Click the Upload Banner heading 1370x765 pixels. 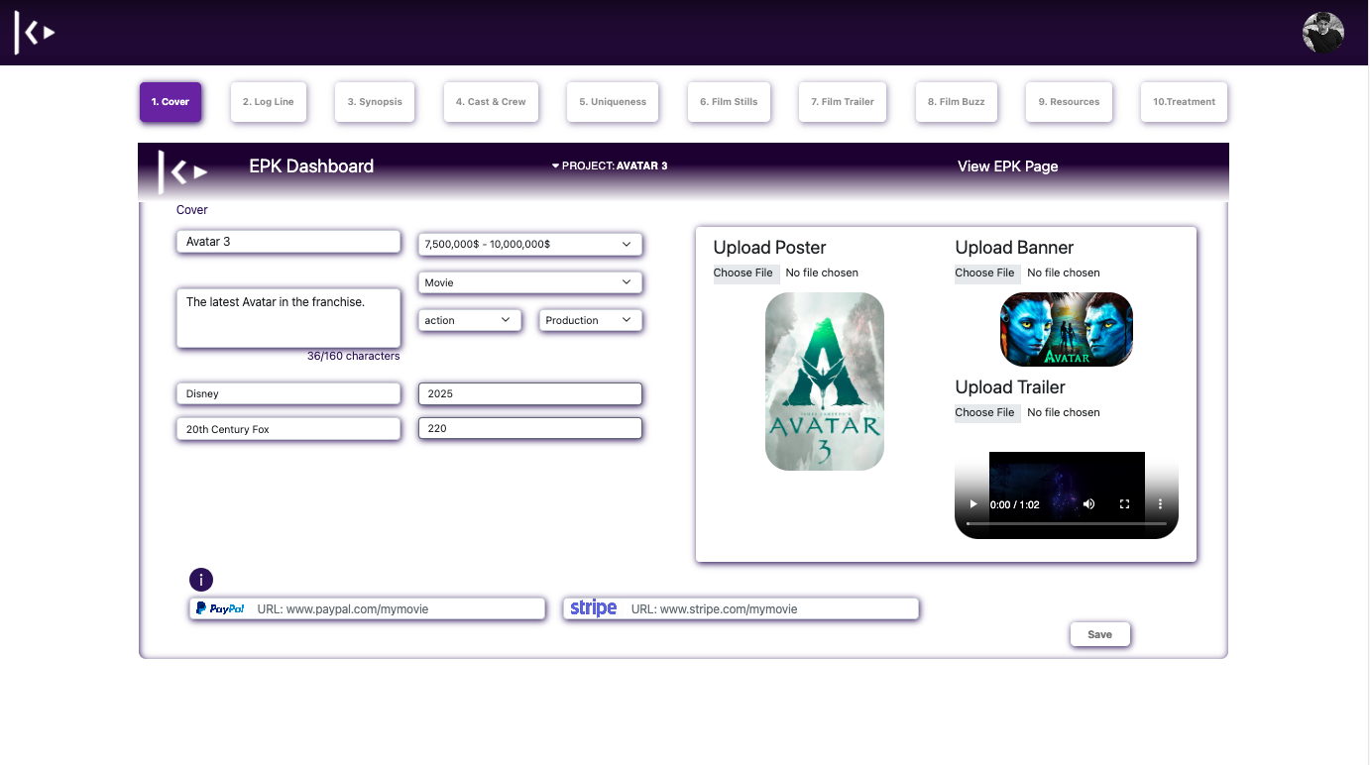tap(1014, 248)
